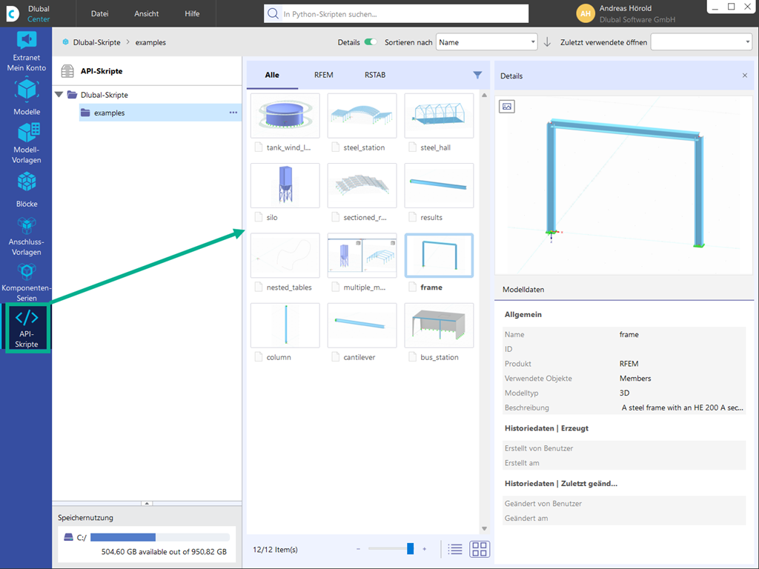Click the Beschreibung value text
The image size is (759, 569).
[x=682, y=407]
